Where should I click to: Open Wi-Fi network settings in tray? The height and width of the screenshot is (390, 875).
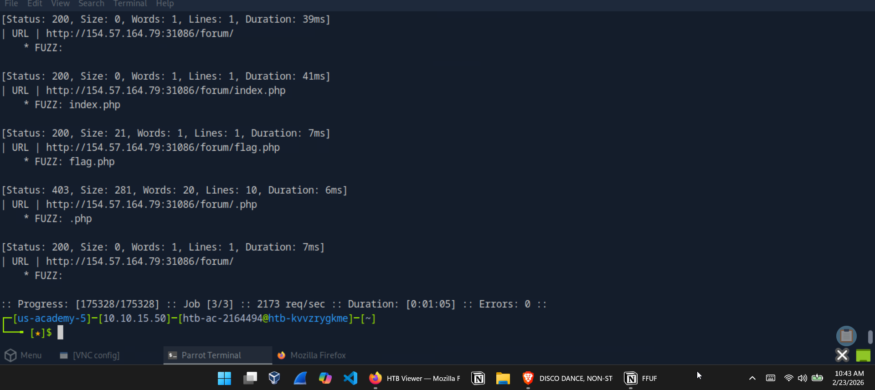point(788,378)
